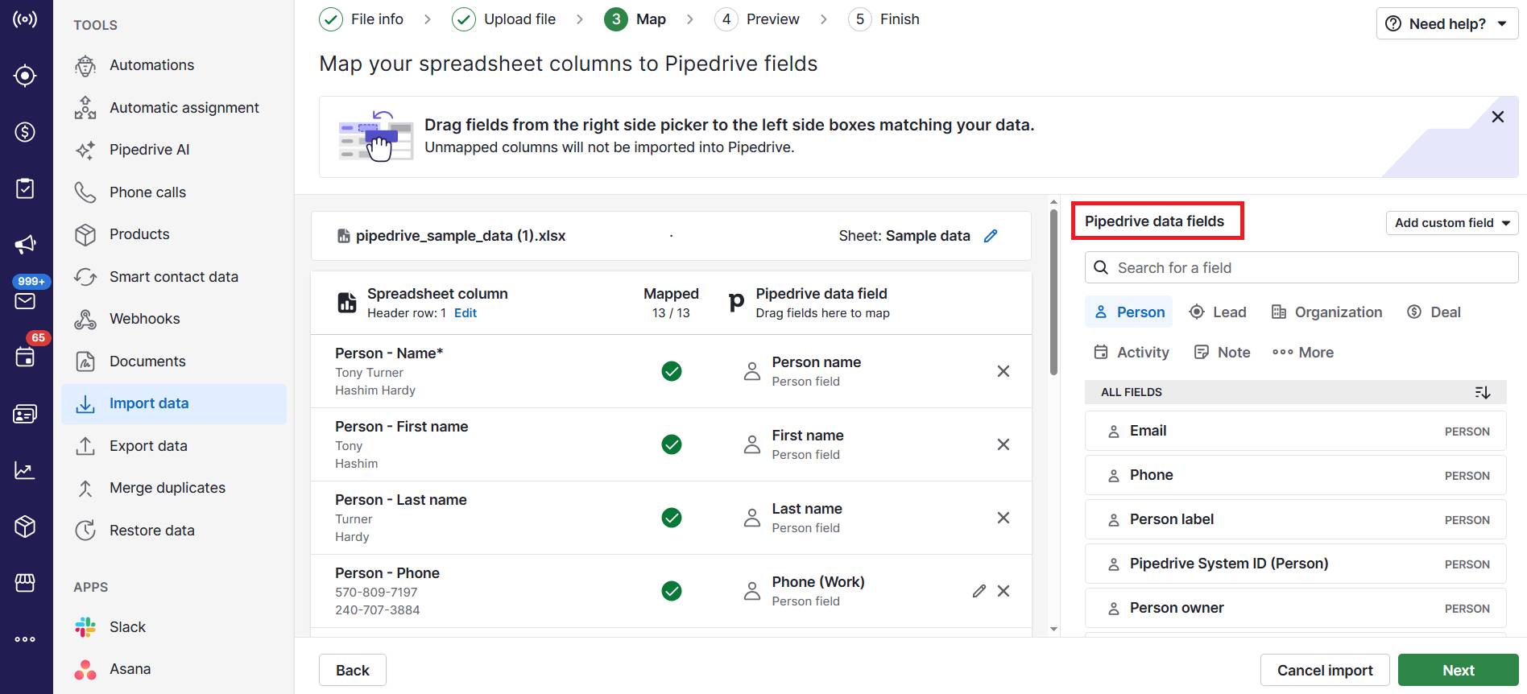Open Documents in the Tools menu
This screenshot has width=1527, height=694.
coord(174,361)
